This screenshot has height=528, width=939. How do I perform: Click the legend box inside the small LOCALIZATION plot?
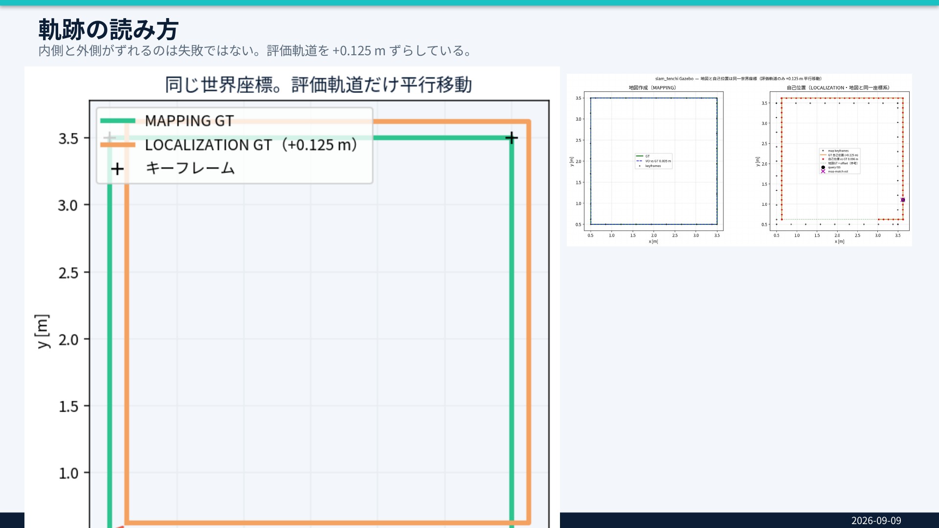[839, 161]
